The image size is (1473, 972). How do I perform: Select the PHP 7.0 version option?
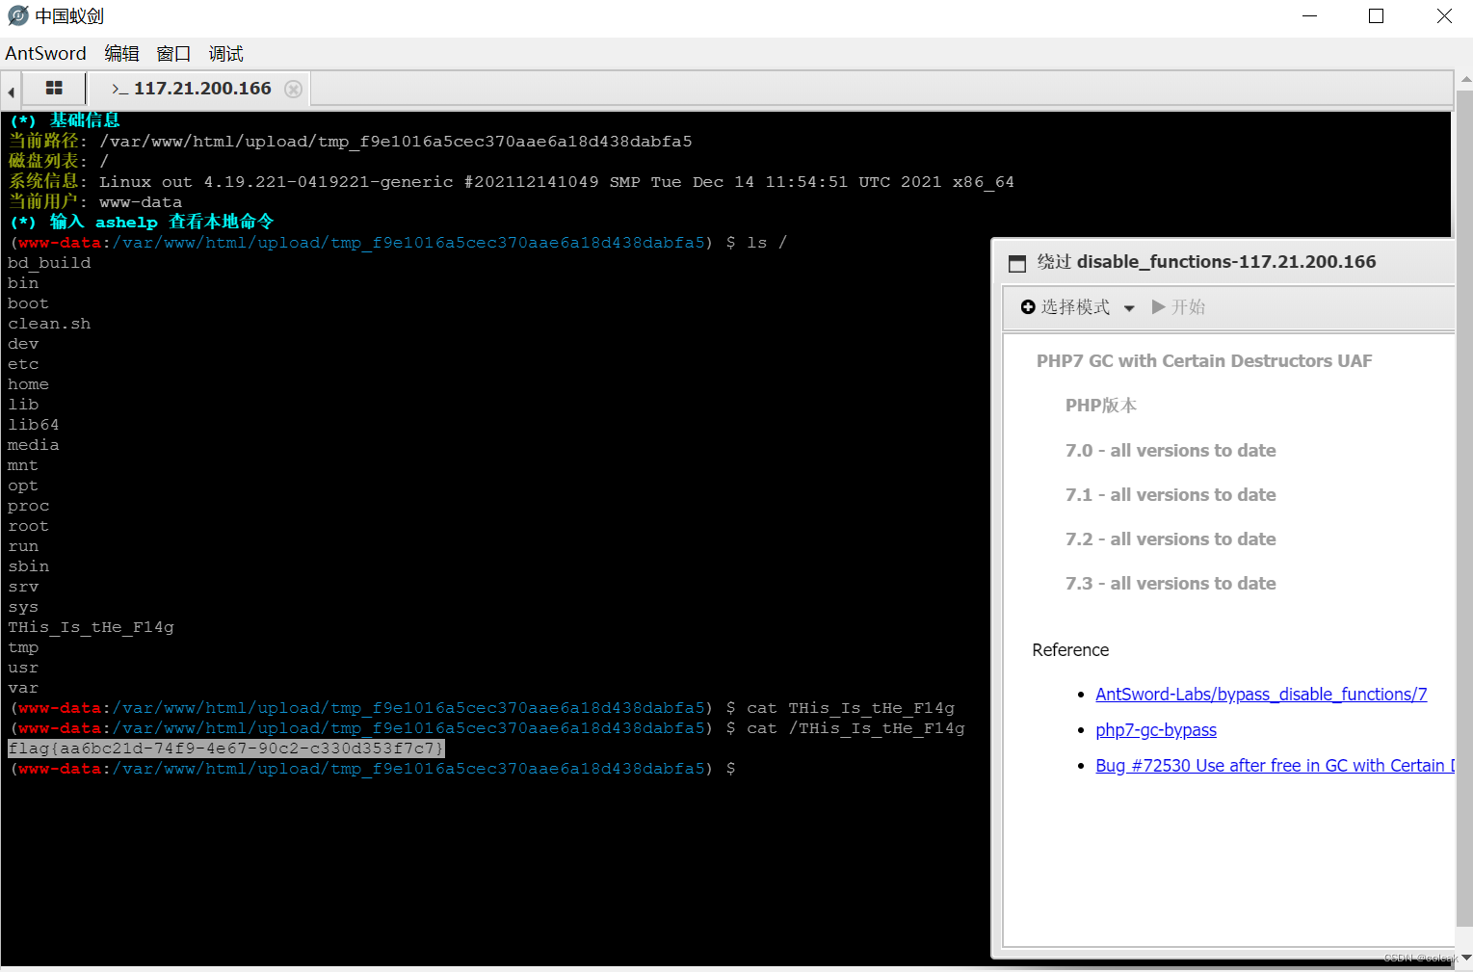tap(1171, 450)
